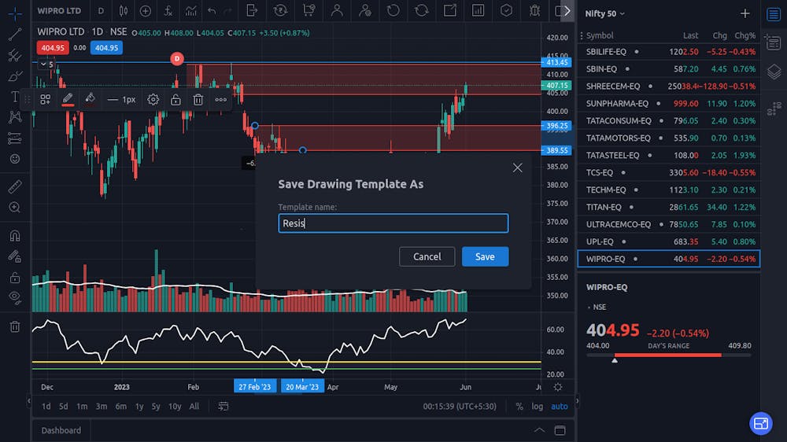Select the text annotation tool
The image size is (787, 442).
pos(14,97)
